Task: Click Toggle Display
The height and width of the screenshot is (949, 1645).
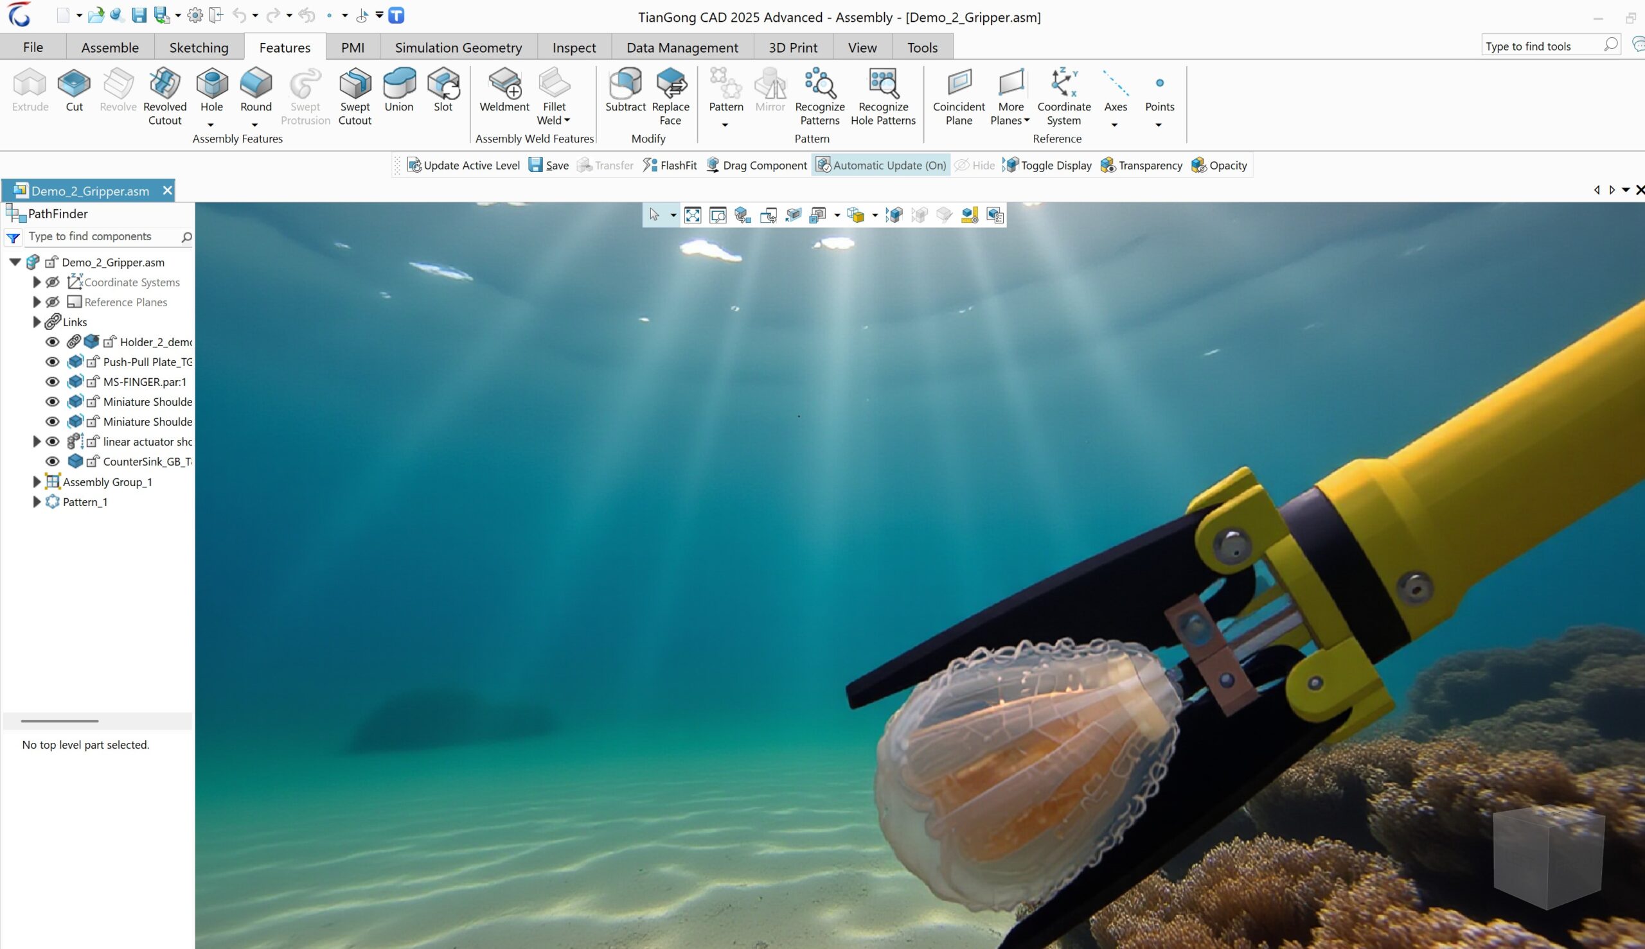Action: tap(1047, 165)
